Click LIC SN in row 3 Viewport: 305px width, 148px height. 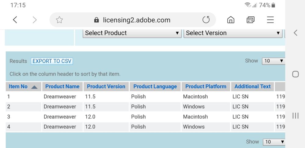point(240,117)
